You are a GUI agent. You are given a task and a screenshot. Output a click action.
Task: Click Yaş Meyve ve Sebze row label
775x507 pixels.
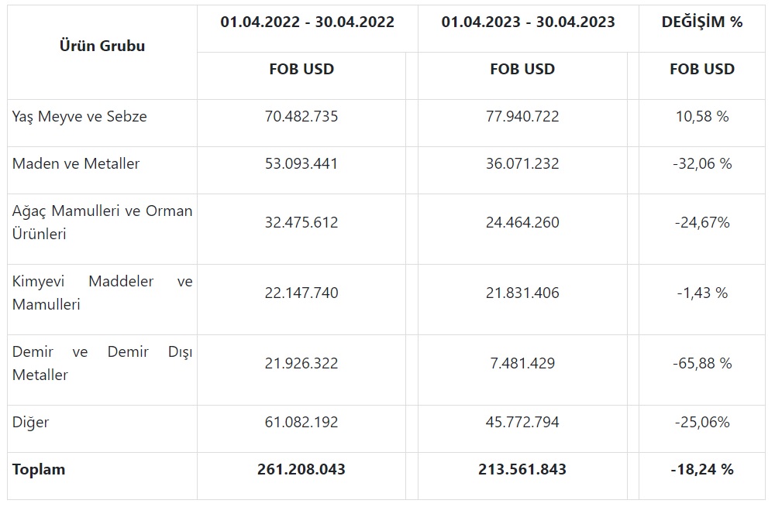tap(80, 117)
